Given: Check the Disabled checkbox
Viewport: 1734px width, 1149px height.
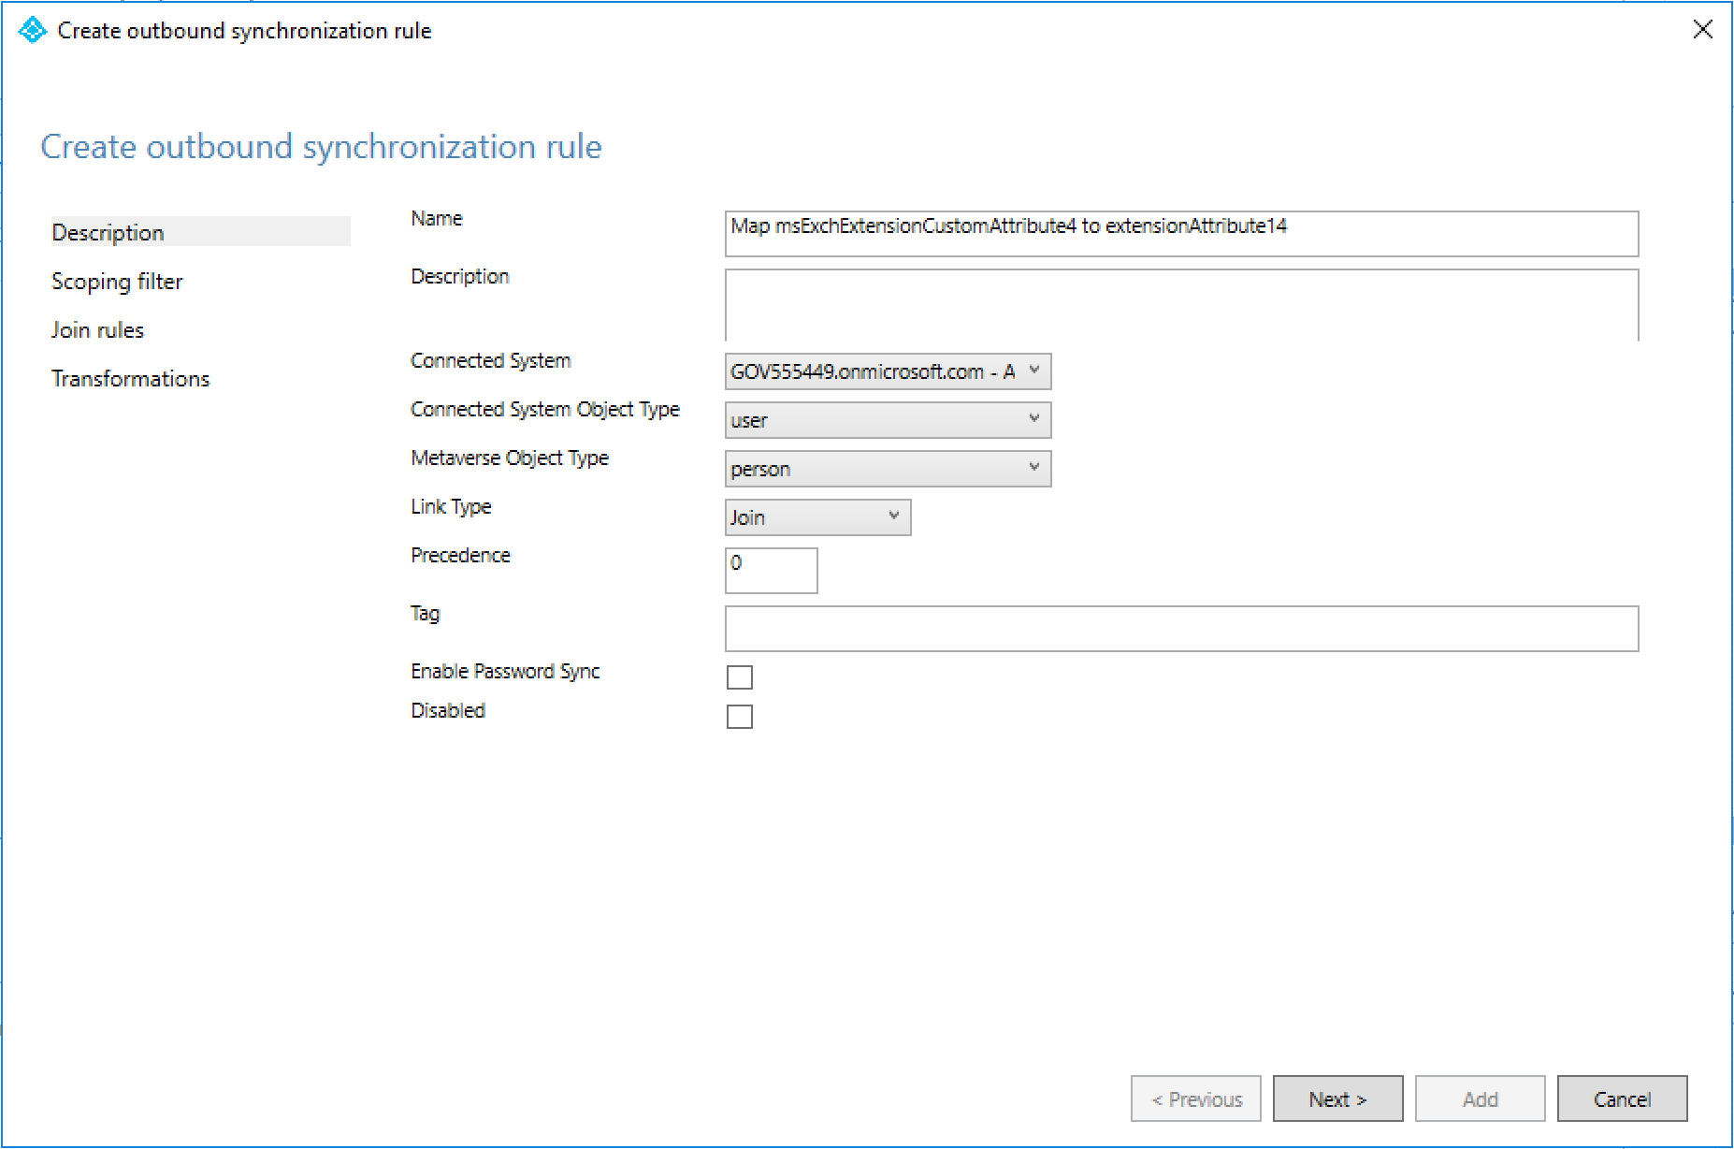Looking at the screenshot, I should pos(739,716).
